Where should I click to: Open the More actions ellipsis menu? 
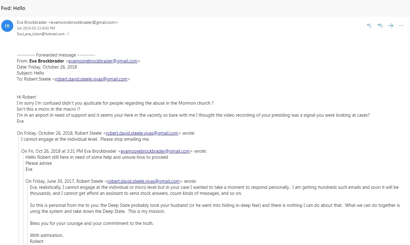click(402, 26)
